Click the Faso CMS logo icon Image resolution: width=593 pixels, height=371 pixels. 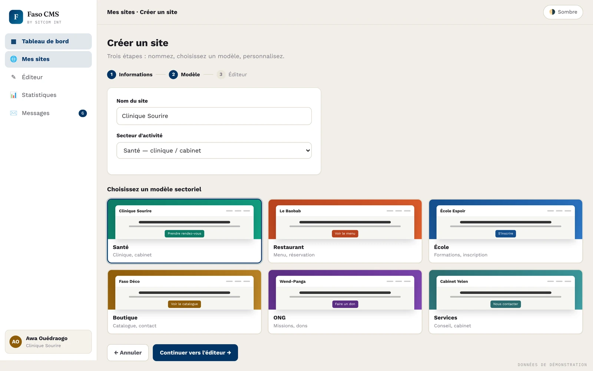[16, 17]
